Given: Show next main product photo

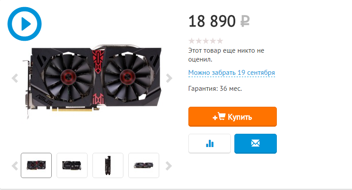Looking at the screenshot, I should (x=169, y=78).
